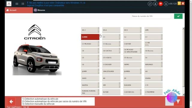This screenshot has height=108, width=192.
Task: Expand the C2 model arrow
Action: pos(141,37)
